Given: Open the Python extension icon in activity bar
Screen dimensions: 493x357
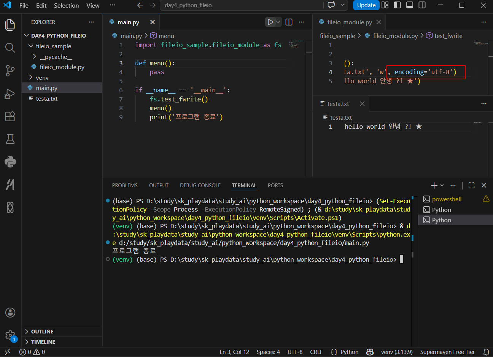Looking at the screenshot, I should 10,162.
